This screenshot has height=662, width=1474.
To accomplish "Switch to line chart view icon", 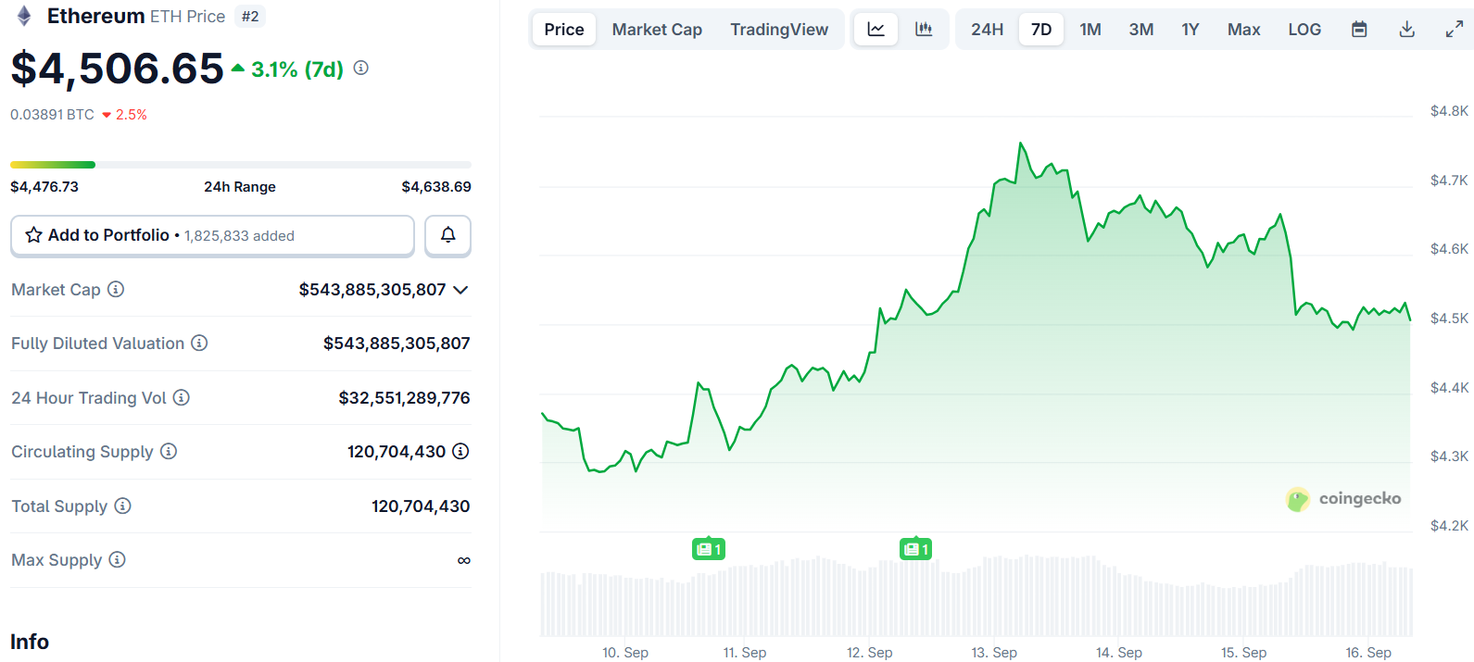I will click(x=876, y=30).
